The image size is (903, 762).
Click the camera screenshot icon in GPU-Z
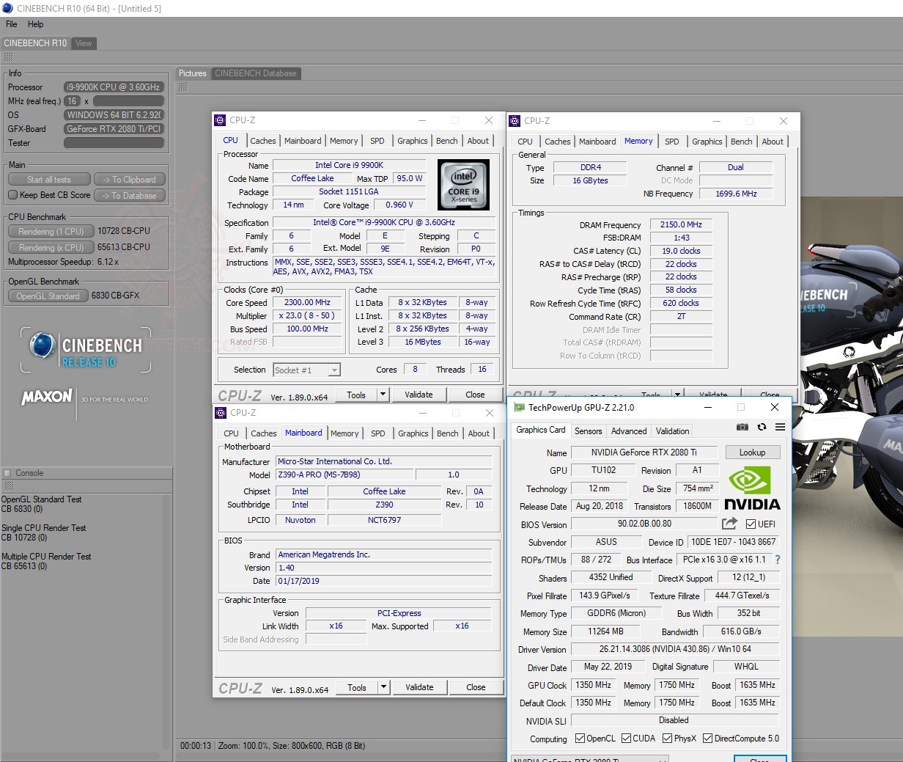(742, 427)
